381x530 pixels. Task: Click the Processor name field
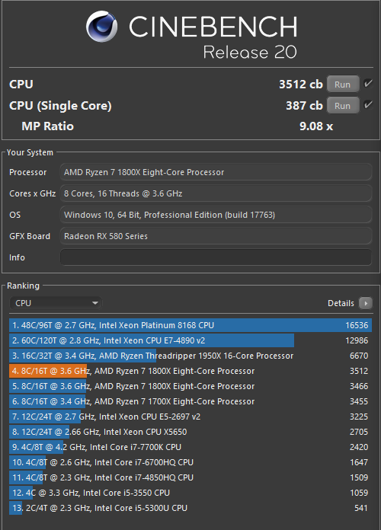coord(216,172)
